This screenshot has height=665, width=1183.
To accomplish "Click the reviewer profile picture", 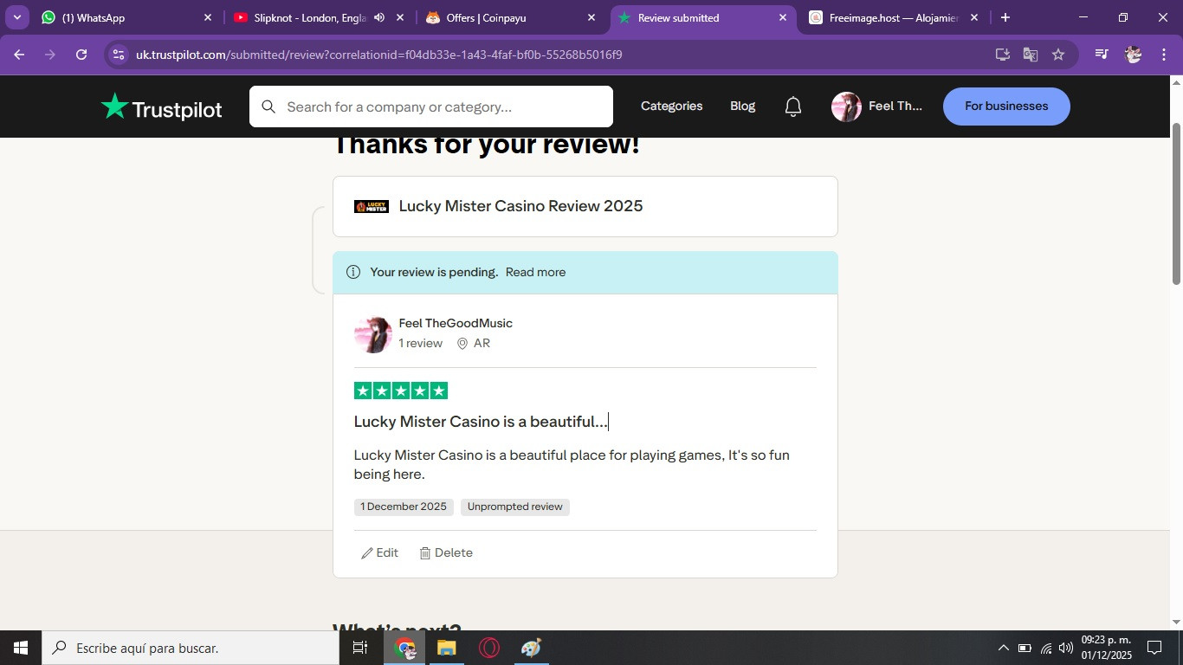I will pos(373,334).
